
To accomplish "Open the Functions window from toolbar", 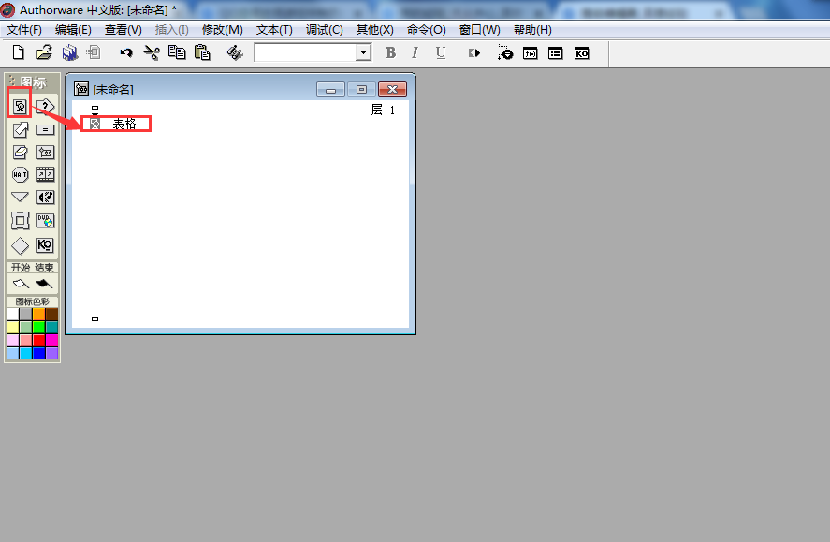I will click(x=530, y=53).
